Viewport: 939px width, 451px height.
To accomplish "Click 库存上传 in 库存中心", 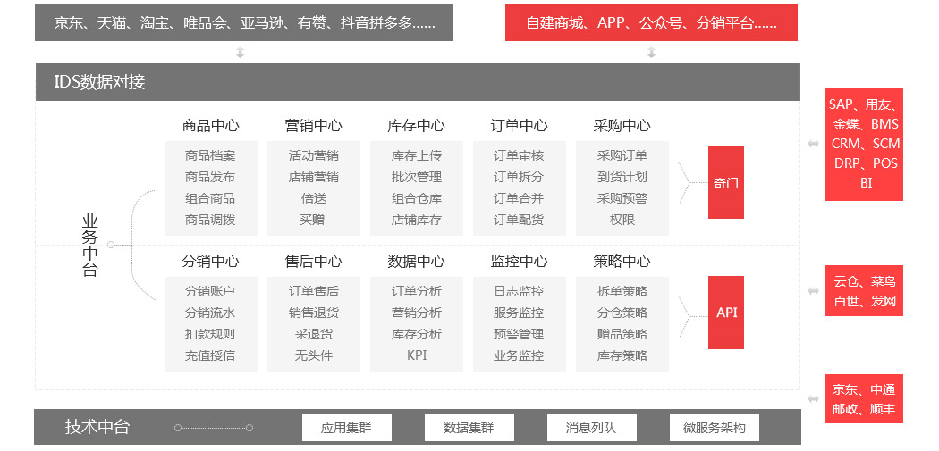I will [416, 155].
